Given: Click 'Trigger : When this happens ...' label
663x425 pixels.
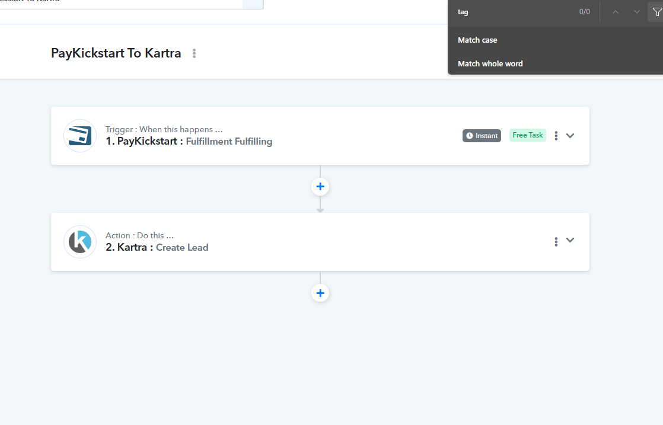Looking at the screenshot, I should pyautogui.click(x=164, y=129).
